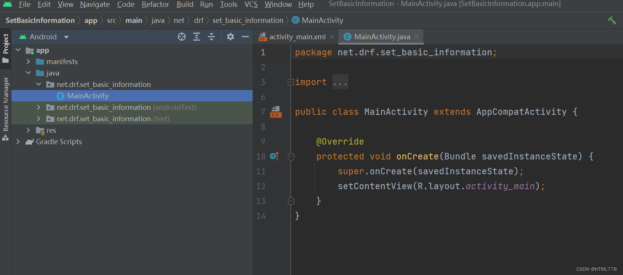Click the drf breadcrumb
The width and height of the screenshot is (623, 275).
pyautogui.click(x=199, y=20)
